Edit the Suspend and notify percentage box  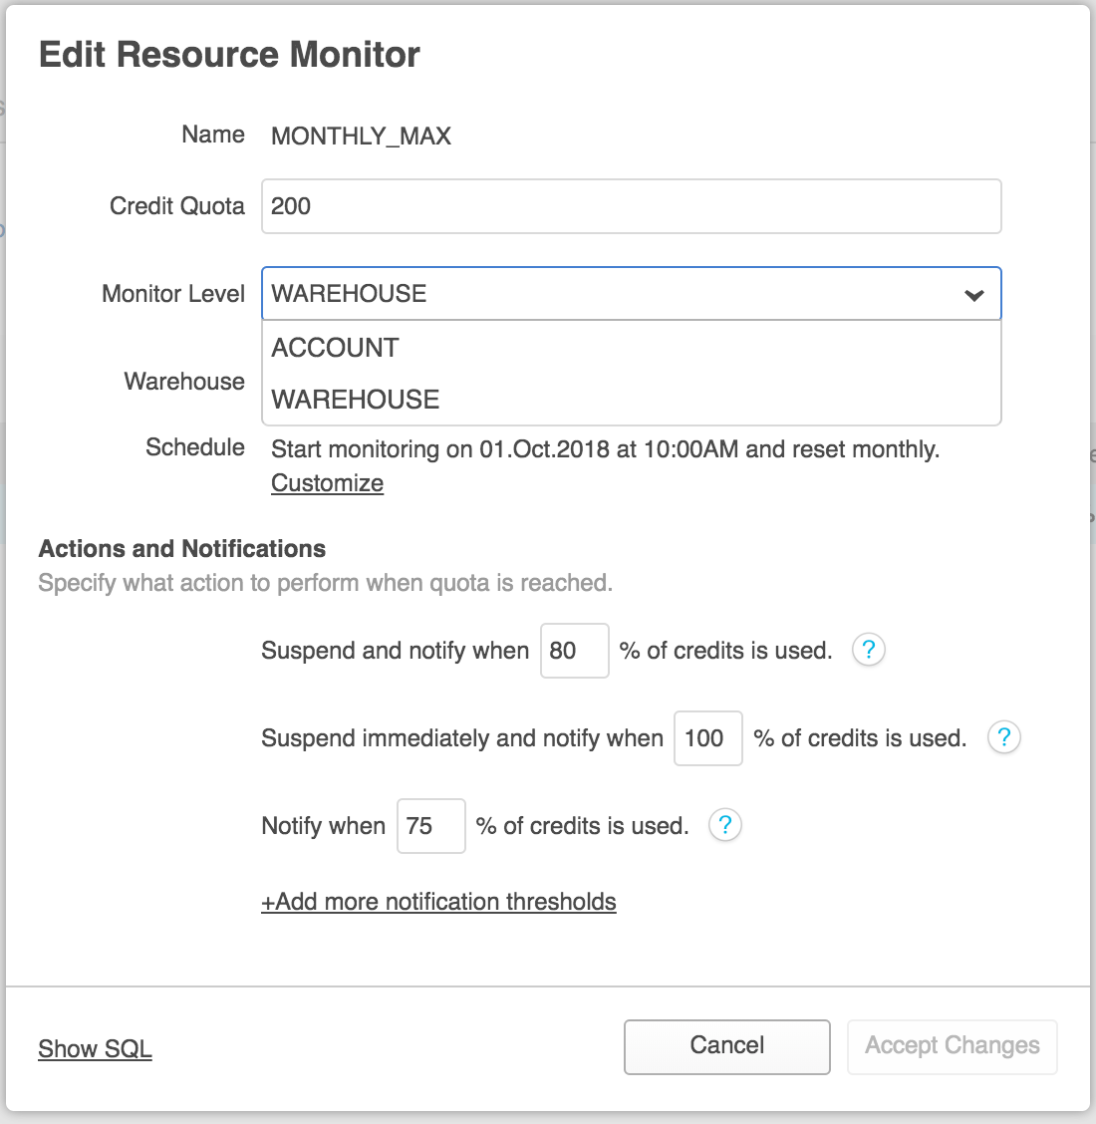(x=574, y=650)
